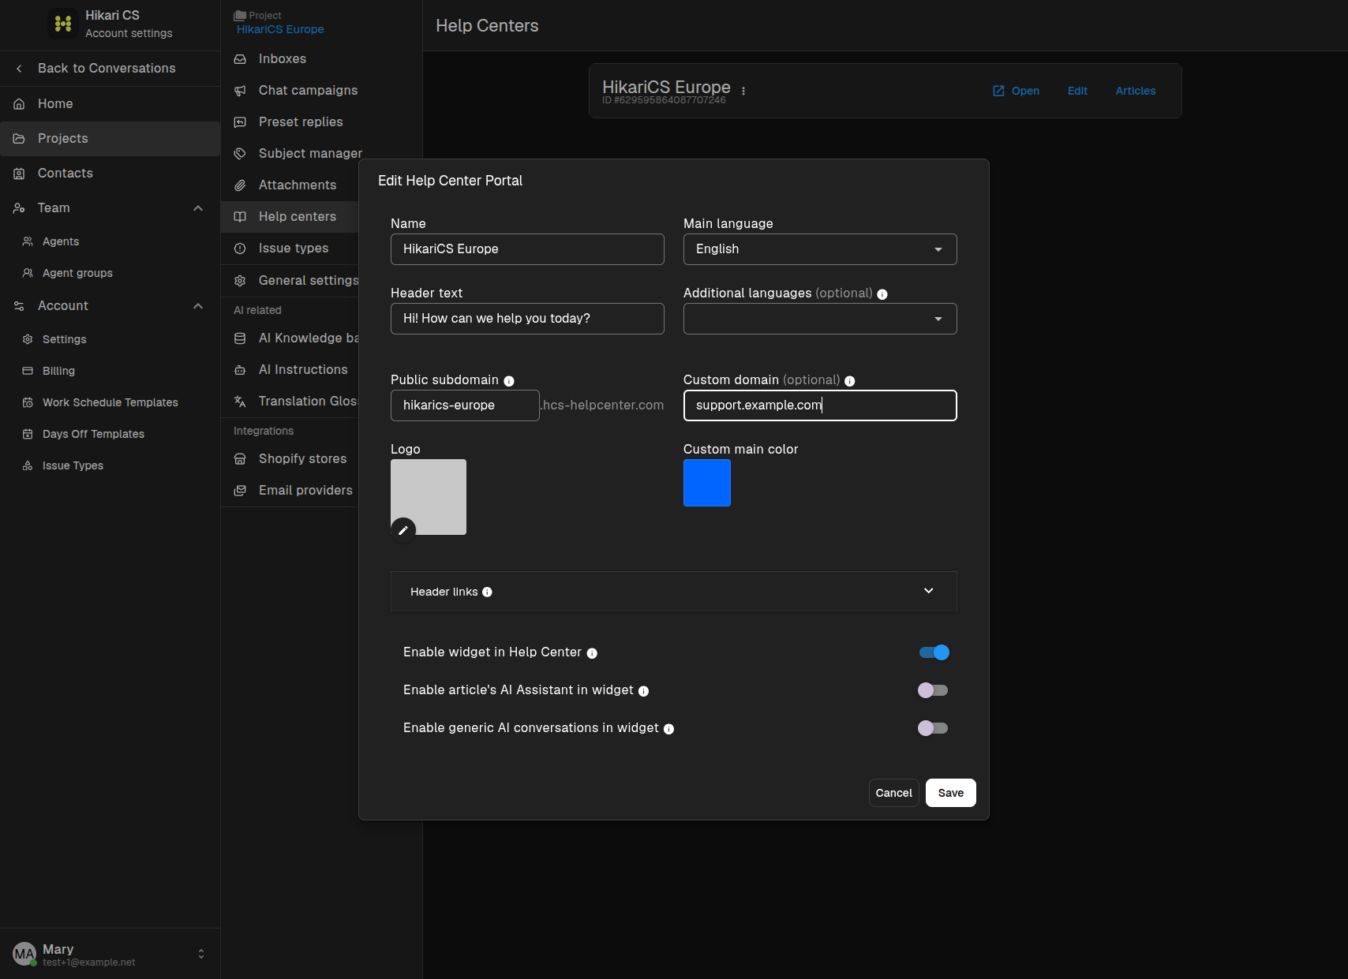1348x979 pixels.
Task: Click the Header text input field
Action: [527, 319]
